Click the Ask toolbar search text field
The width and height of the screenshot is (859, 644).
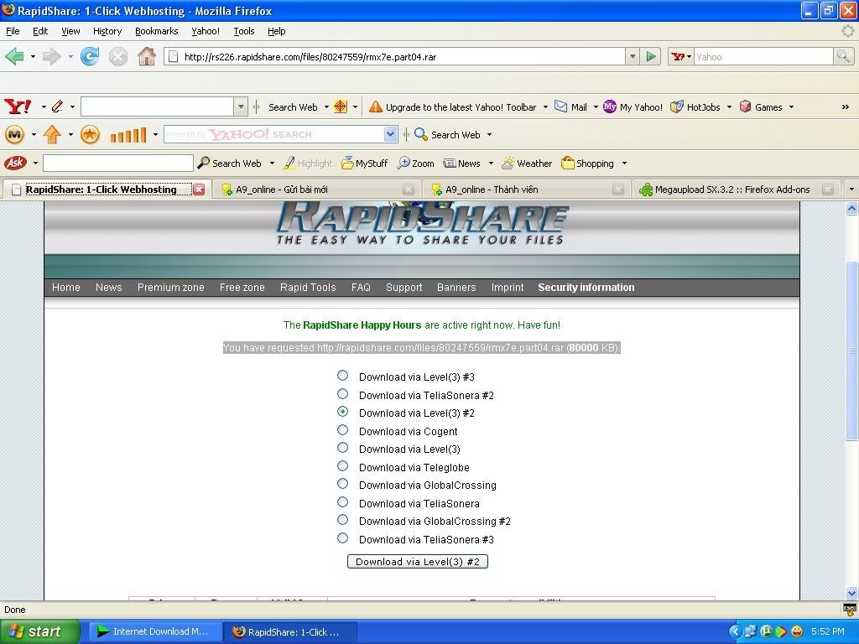click(x=117, y=164)
